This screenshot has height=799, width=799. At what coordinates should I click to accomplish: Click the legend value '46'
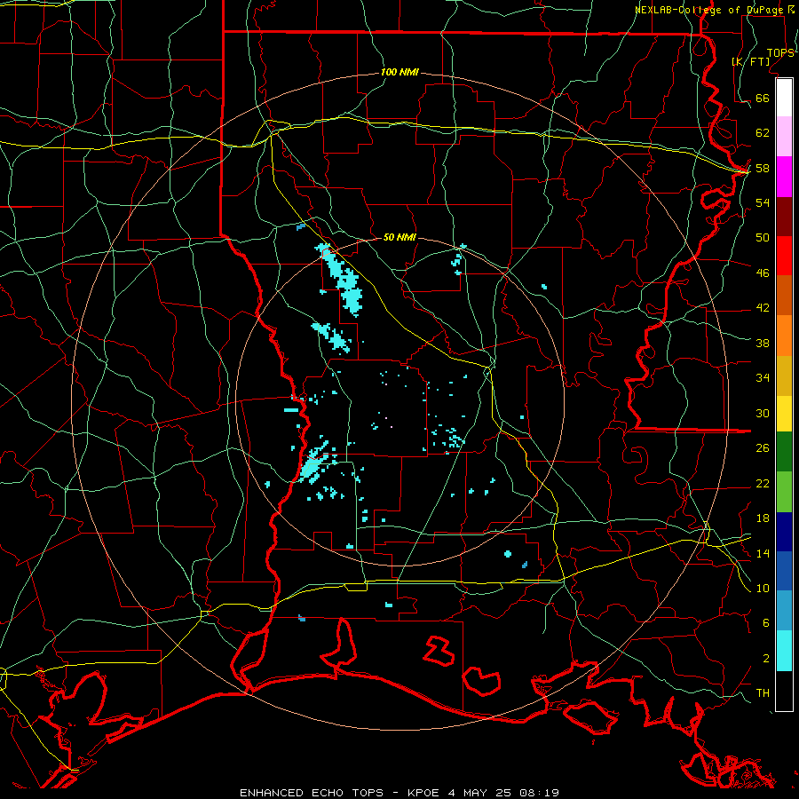763,273
